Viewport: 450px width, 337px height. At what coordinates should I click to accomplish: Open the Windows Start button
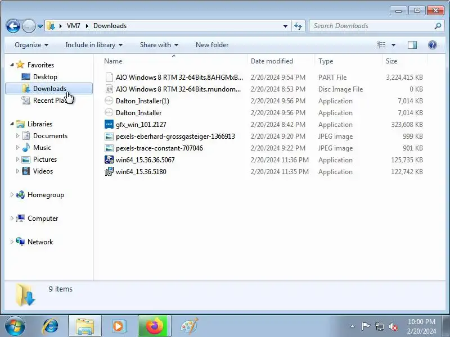15,326
